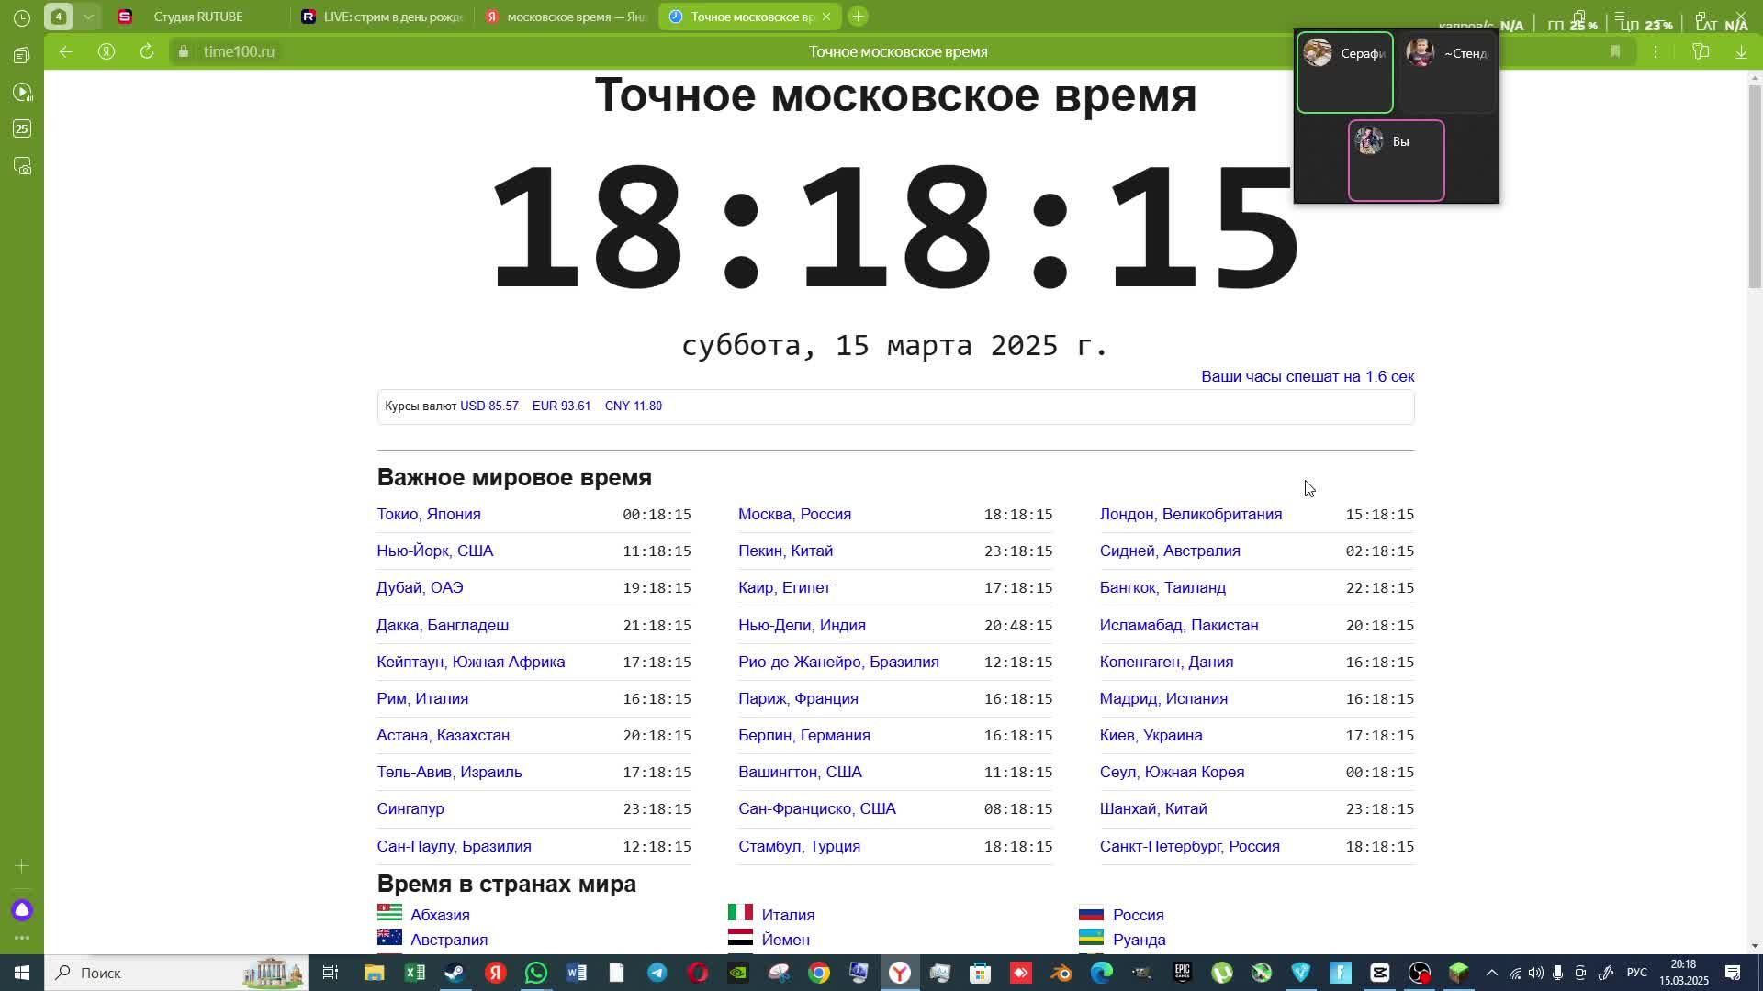Open the extensions icon next to the downloads arrow
This screenshot has width=1763, height=991.
[1701, 52]
